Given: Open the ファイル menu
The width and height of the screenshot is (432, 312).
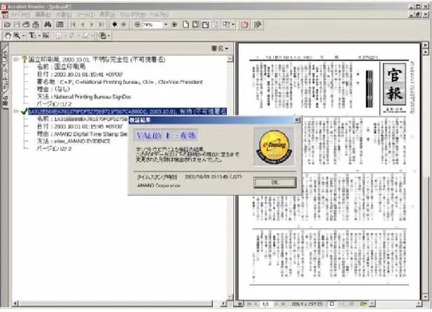Looking at the screenshot, I should [x=20, y=14].
